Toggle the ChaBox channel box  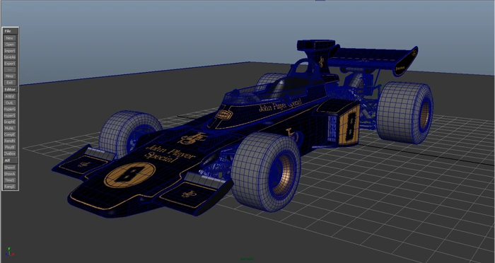coord(9,153)
